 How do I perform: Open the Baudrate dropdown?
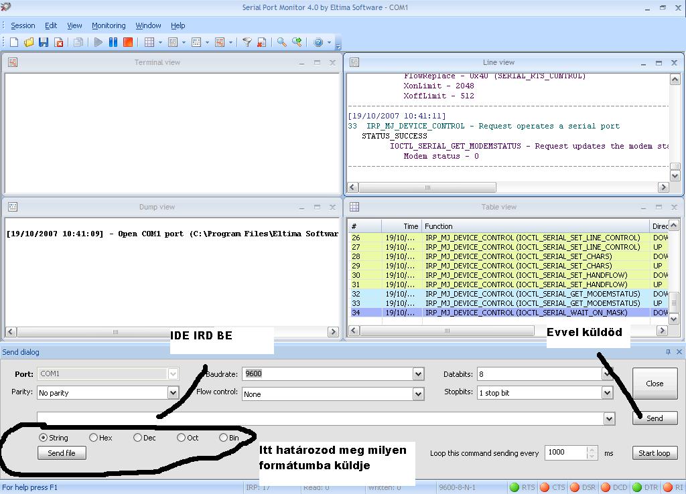418,374
